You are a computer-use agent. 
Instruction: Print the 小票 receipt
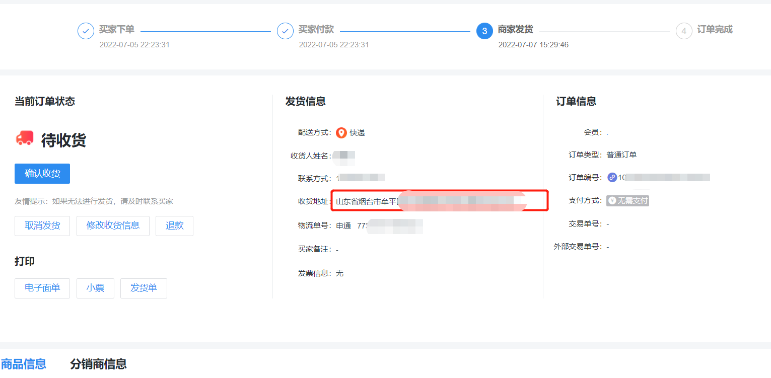[95, 288]
